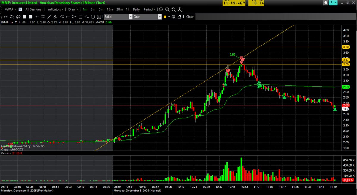Select the outlined rounded rectangle tool

[93, 17]
